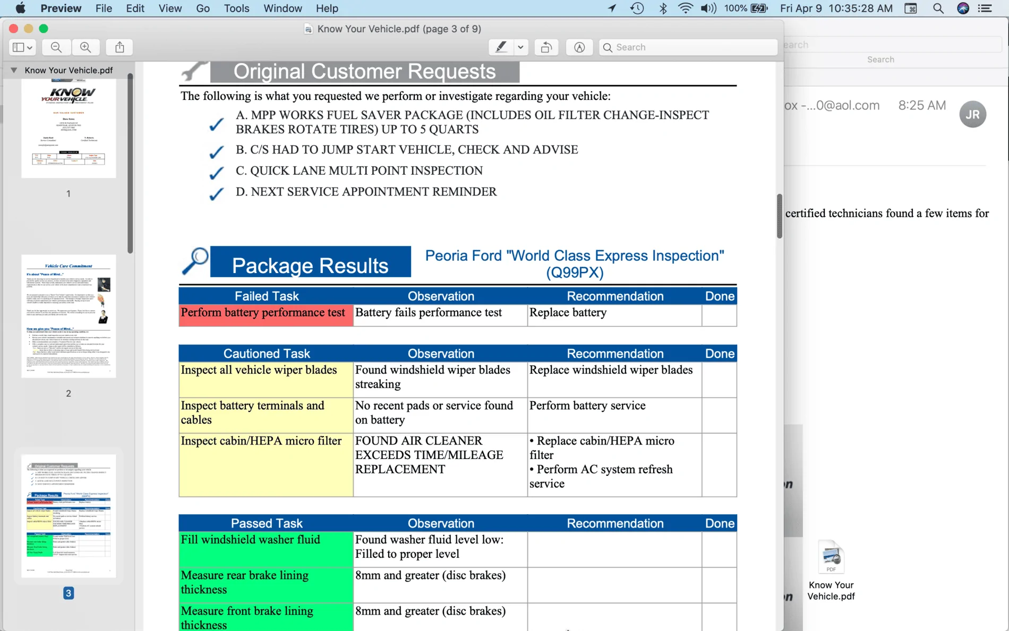Click 'C. QUICK LANE MULTI POINT INSPECTION' line
1009x631 pixels.
tap(360, 170)
